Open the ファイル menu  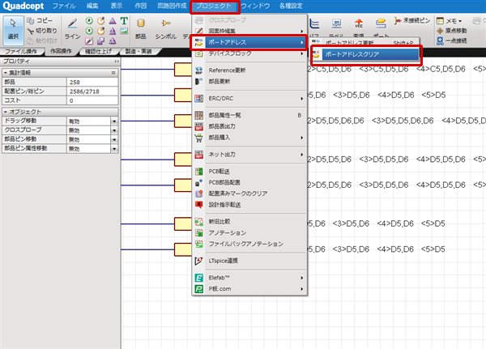[64, 6]
